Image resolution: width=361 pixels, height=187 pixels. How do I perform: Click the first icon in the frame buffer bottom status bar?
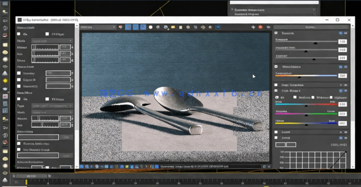[x=82, y=167]
